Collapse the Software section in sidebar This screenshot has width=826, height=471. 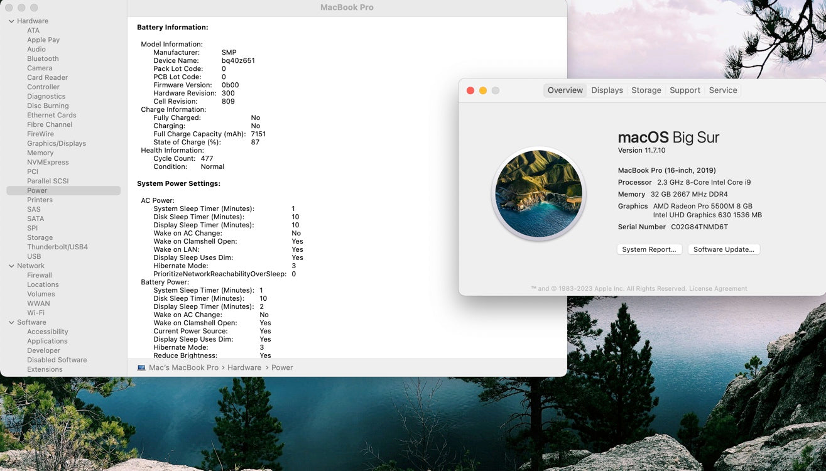pyautogui.click(x=11, y=323)
